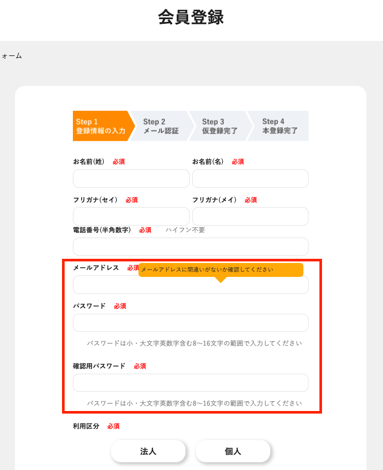Choose the 法人 corporate button
This screenshot has width=383, height=470.
(x=148, y=451)
